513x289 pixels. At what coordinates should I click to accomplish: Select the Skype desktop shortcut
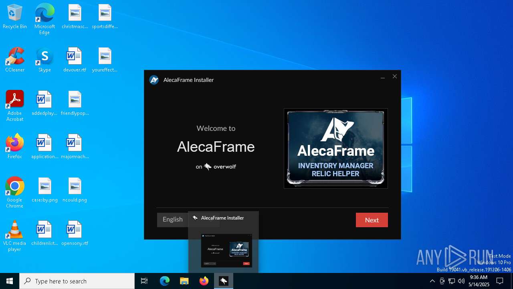tap(44, 60)
